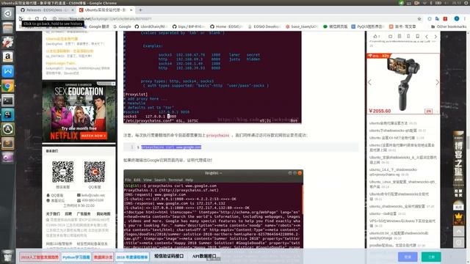470x264 pixels.
Task: Go back to the previous page
Action: tap(21, 18)
